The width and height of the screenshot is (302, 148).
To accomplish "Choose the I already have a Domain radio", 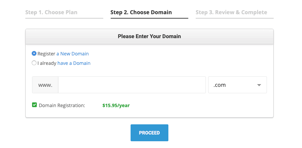I will point(34,63).
